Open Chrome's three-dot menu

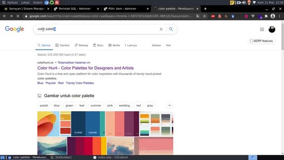280,16
